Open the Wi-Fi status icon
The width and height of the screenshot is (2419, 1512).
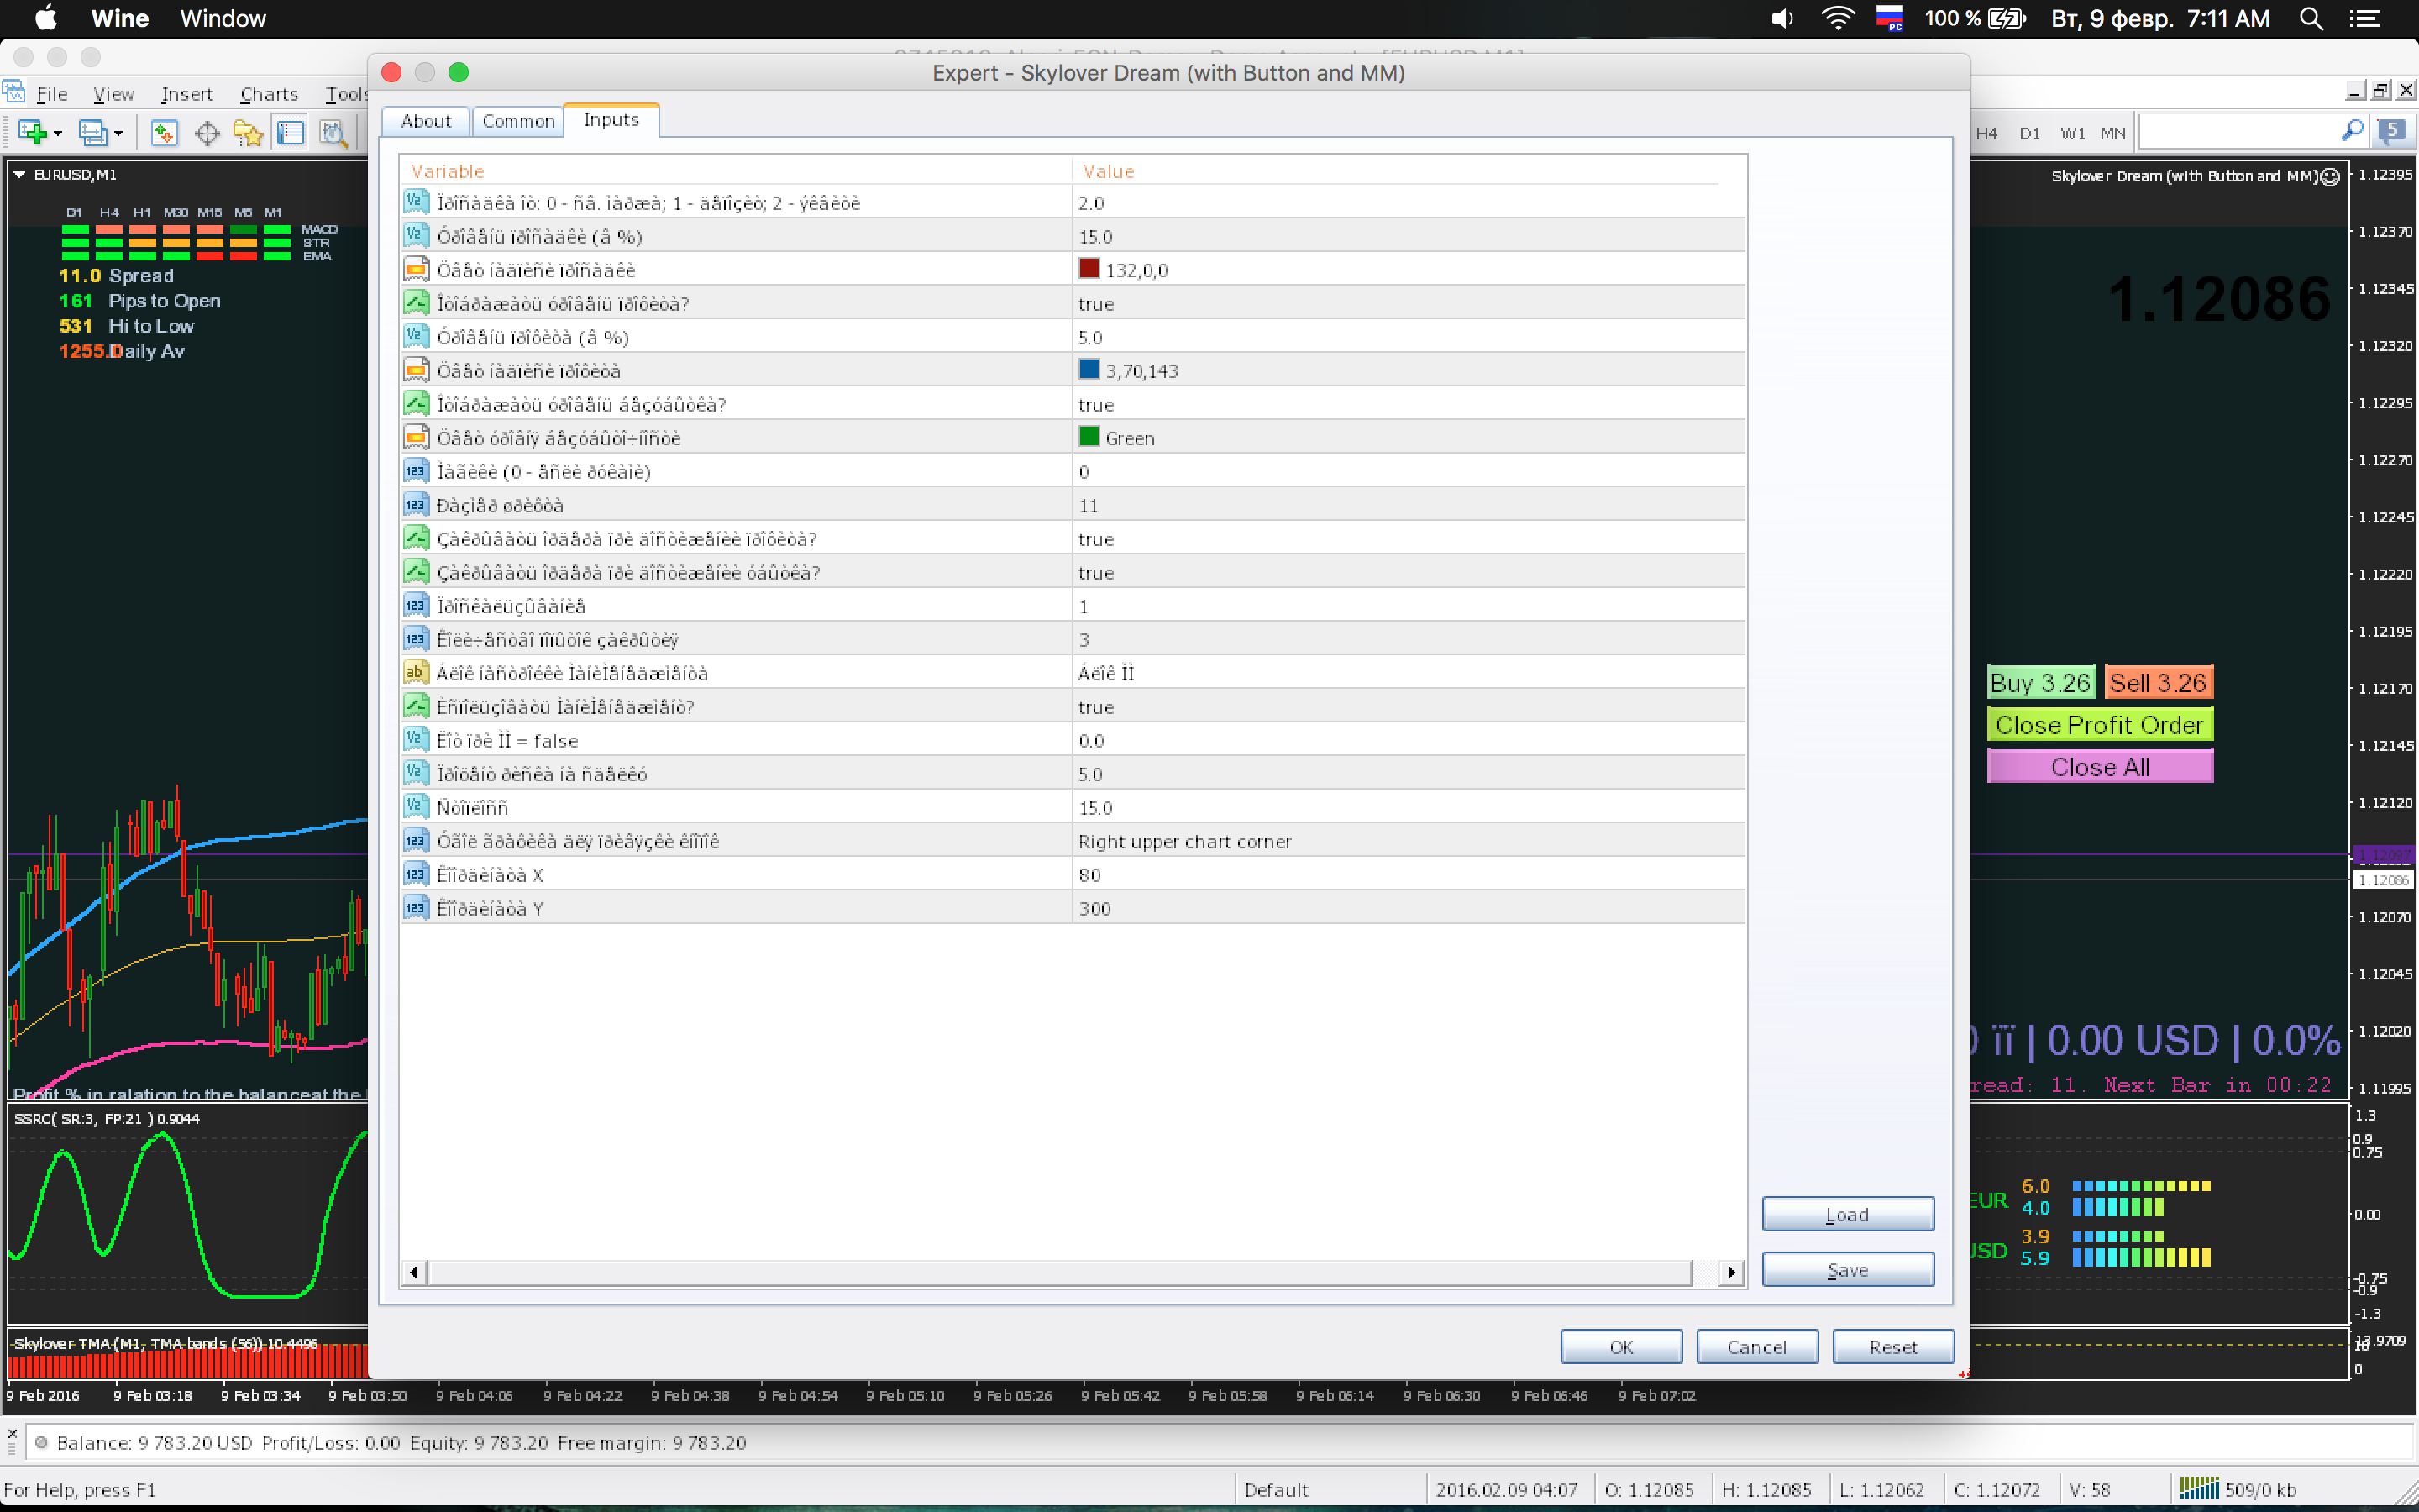[1837, 18]
